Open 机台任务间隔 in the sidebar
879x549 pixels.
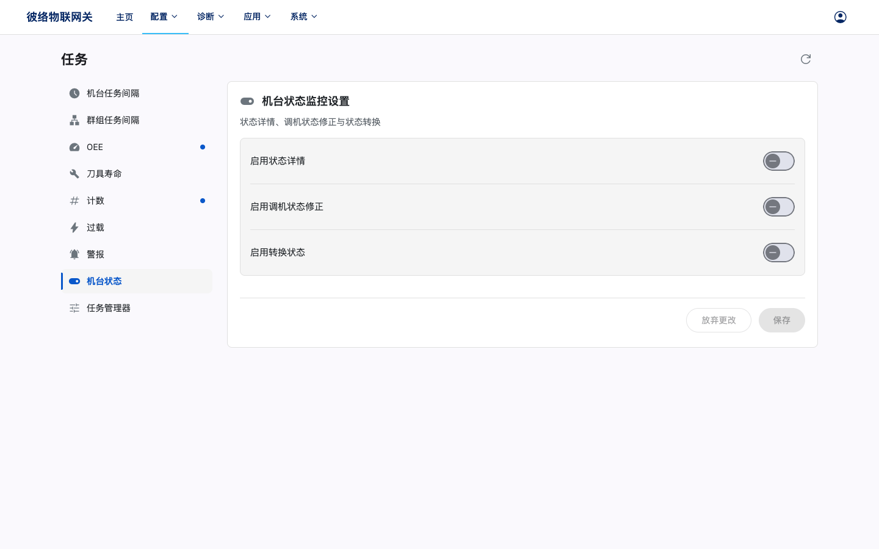click(137, 93)
